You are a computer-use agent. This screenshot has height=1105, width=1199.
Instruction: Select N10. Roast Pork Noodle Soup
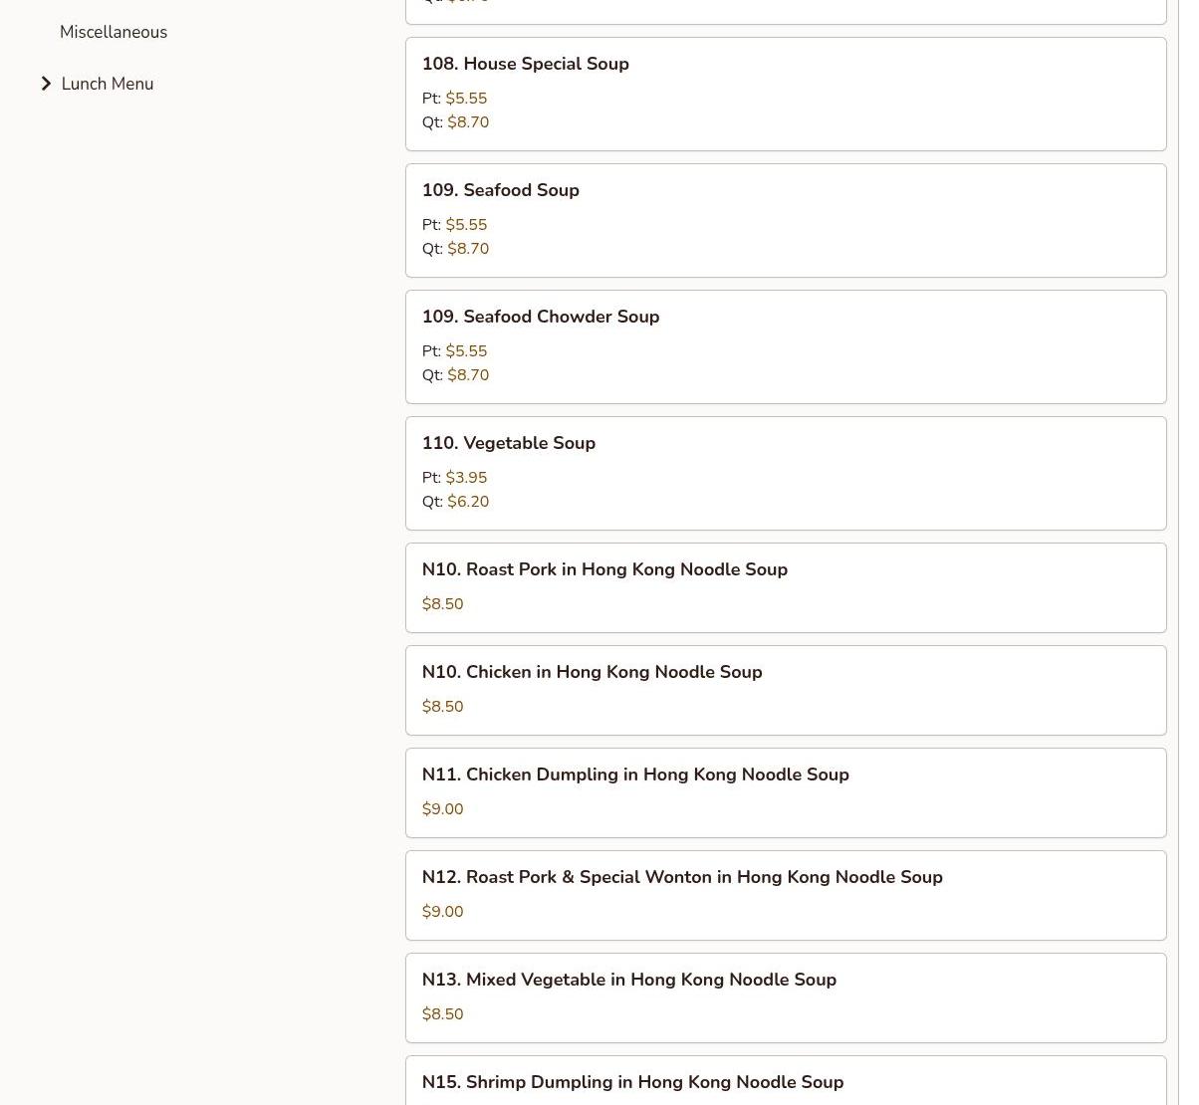pyautogui.click(x=603, y=569)
